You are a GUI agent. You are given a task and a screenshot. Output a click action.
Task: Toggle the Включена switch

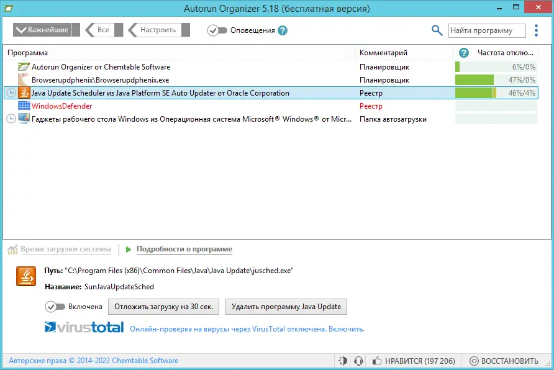click(55, 307)
